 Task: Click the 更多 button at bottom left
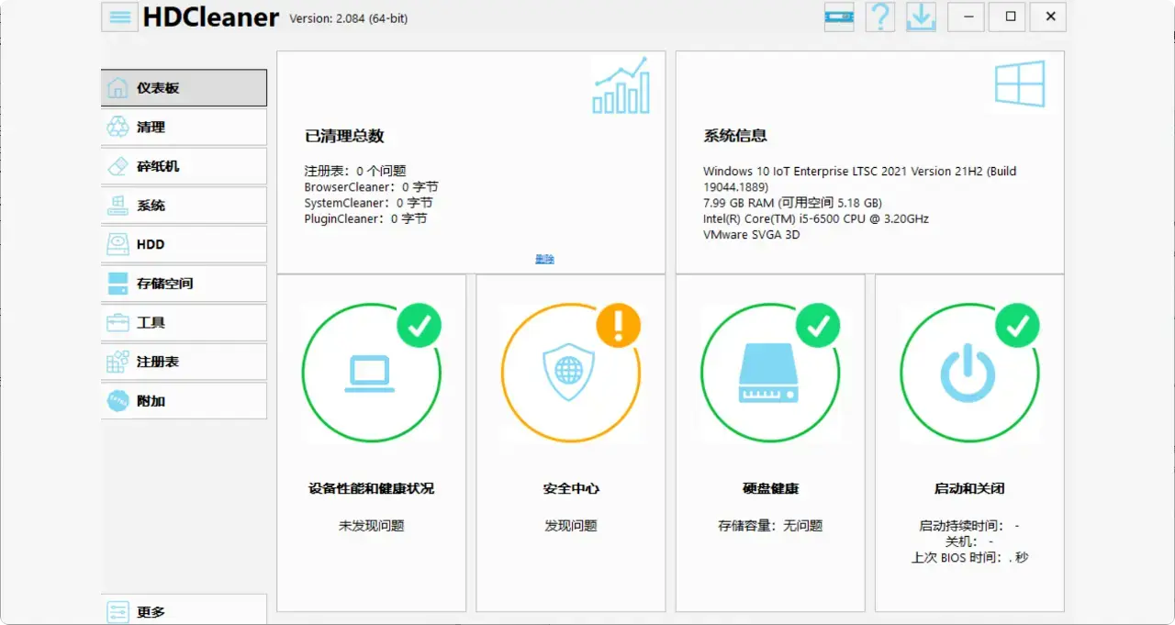pos(156,610)
